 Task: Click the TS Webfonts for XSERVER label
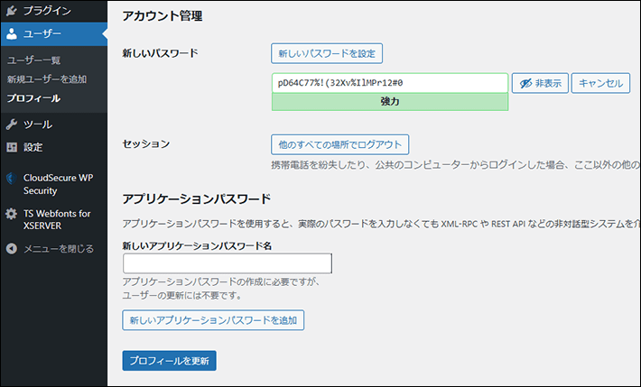pyautogui.click(x=58, y=220)
